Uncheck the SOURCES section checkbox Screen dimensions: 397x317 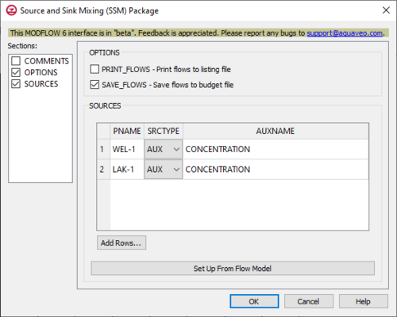16,84
